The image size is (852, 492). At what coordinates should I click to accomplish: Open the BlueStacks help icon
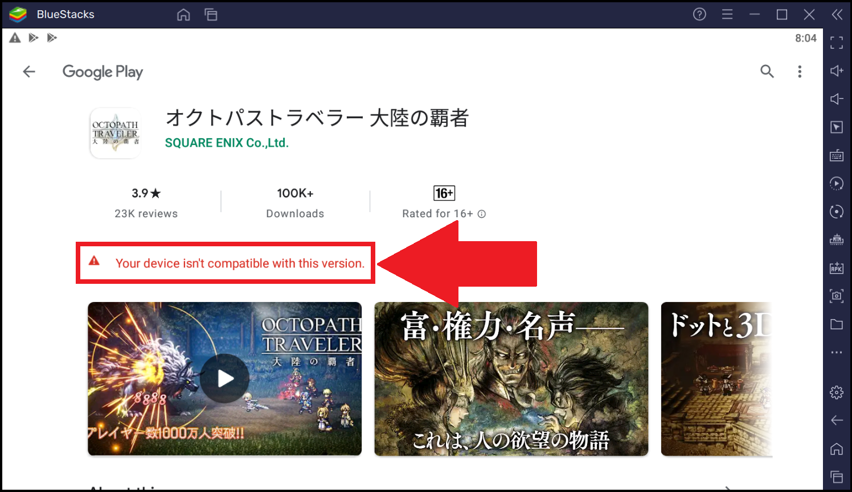point(699,14)
